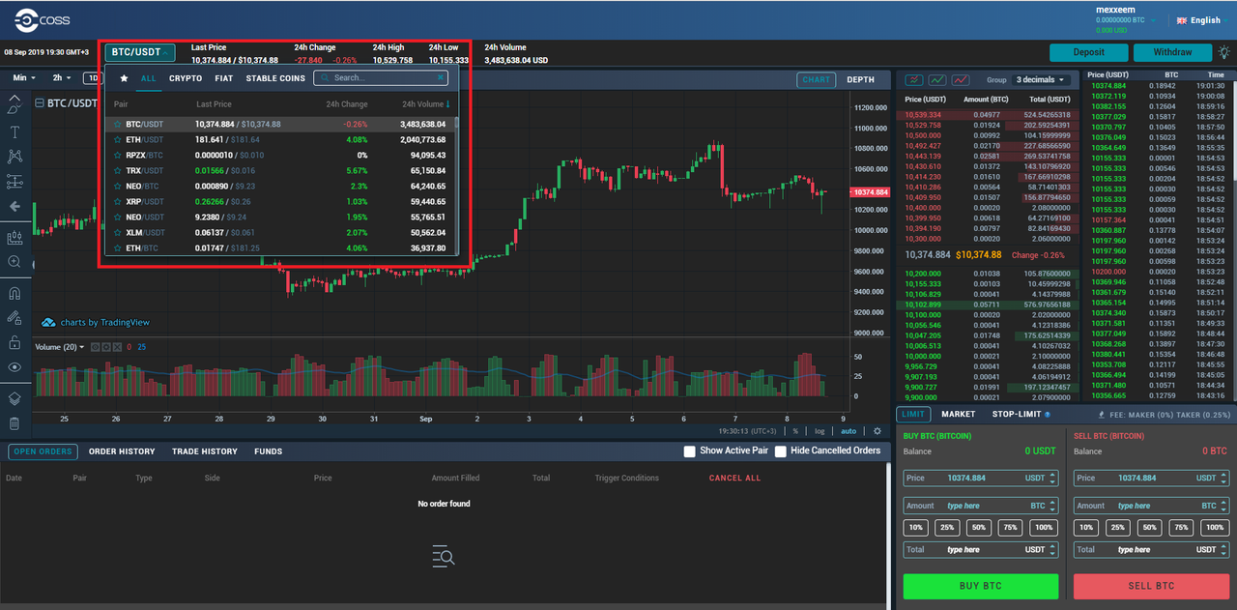Select the CRYPTO pair filter tab
The height and width of the screenshot is (610, 1237).
coord(186,78)
